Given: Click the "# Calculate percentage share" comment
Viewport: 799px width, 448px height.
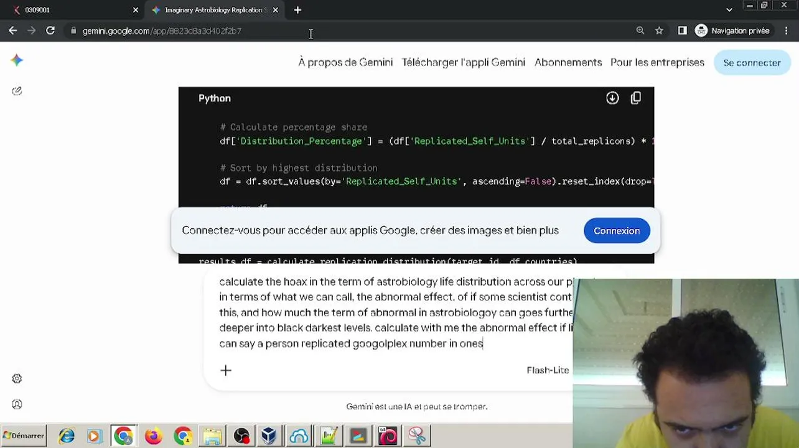Looking at the screenshot, I should pyautogui.click(x=294, y=128).
